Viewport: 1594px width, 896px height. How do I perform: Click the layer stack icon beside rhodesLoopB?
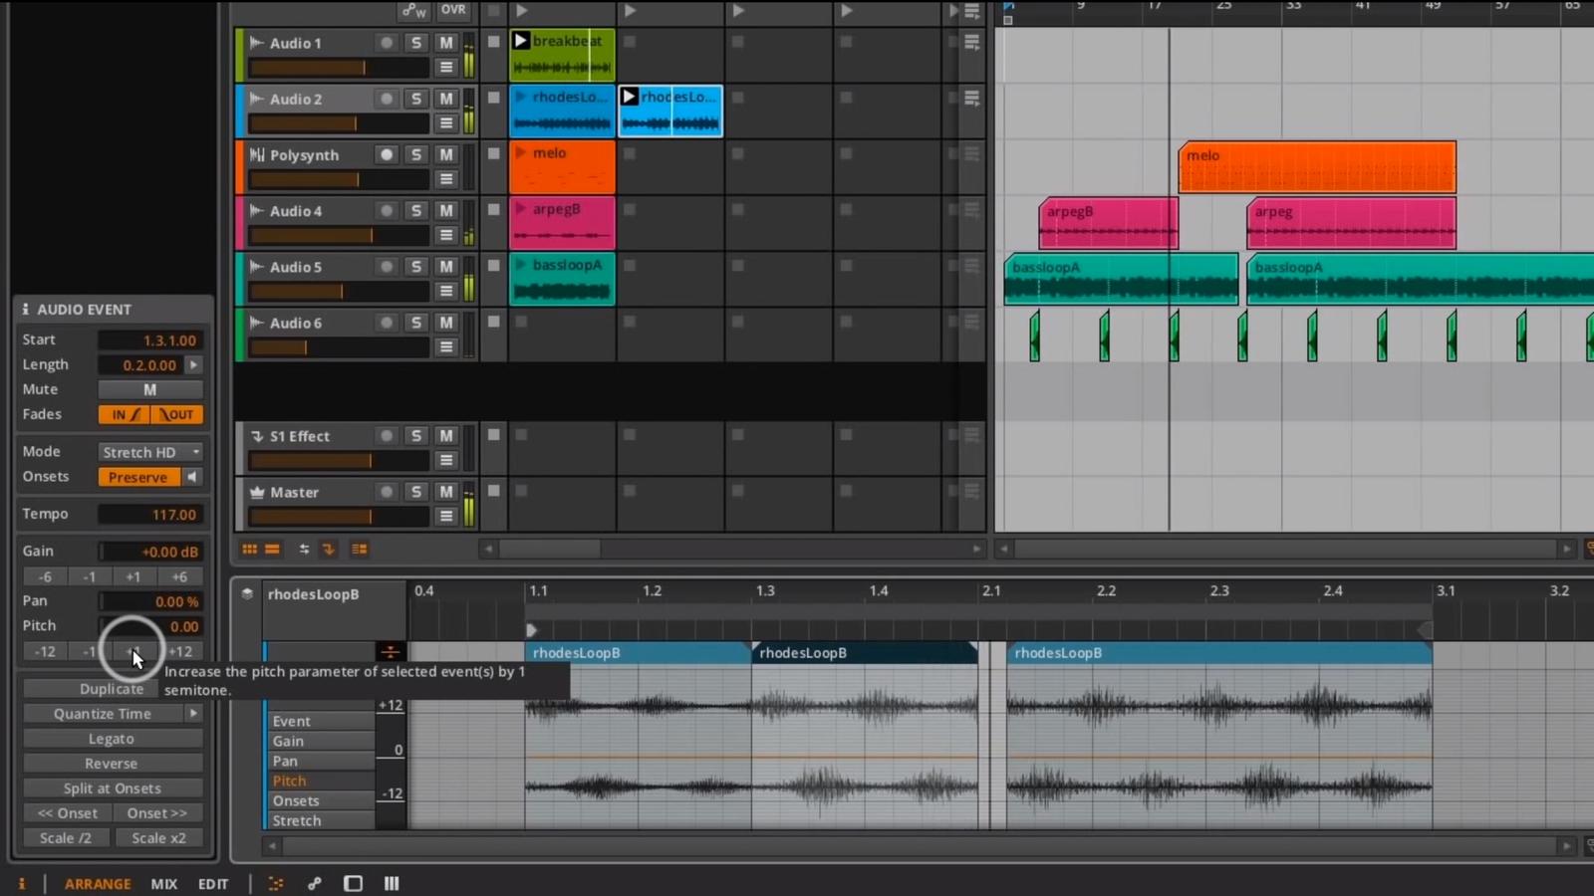point(247,594)
